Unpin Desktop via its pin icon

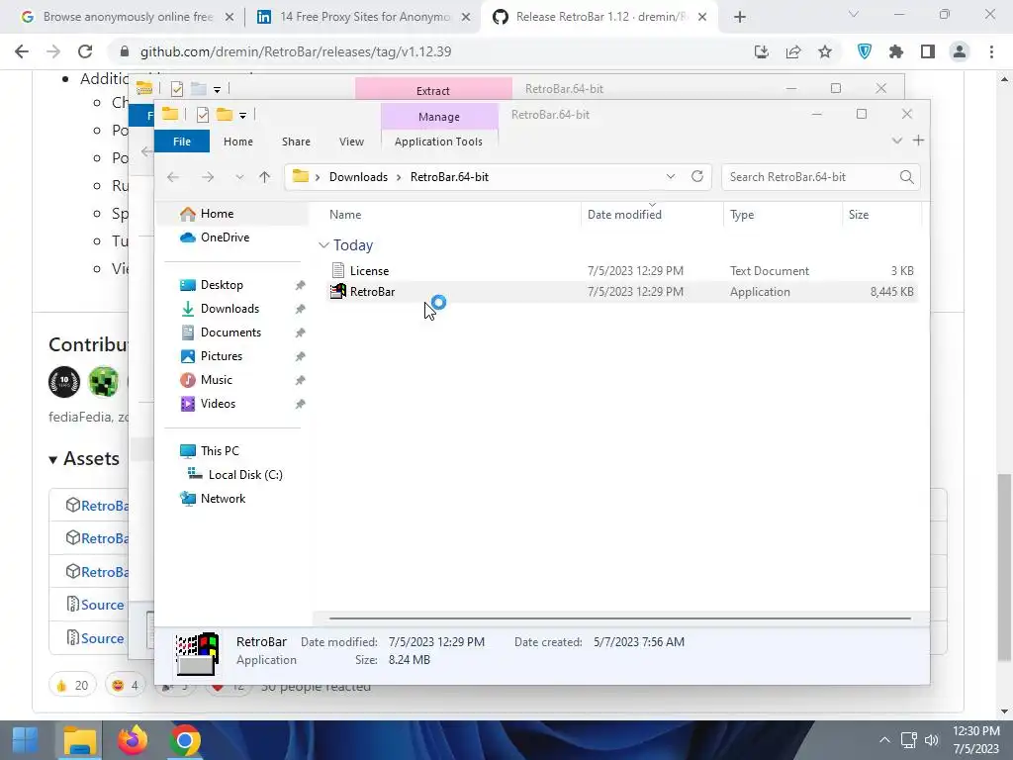click(x=301, y=285)
